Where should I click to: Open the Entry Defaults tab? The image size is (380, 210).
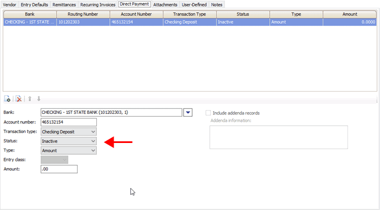(34, 4)
